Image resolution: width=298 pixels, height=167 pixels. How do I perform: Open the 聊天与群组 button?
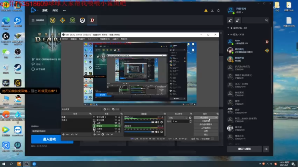click(244, 149)
